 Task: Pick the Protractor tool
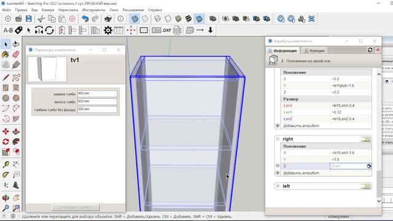(x=6, y=174)
